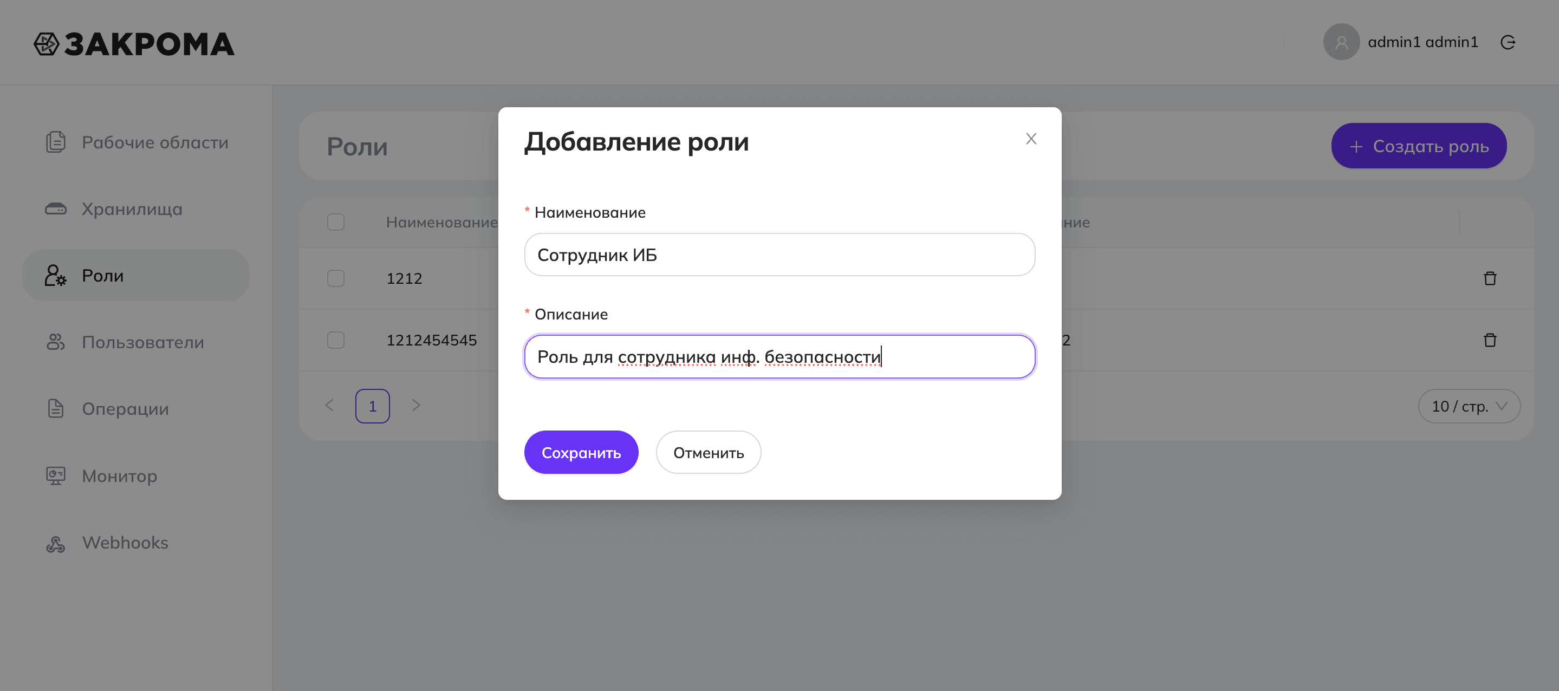This screenshot has width=1559, height=691.
Task: Go to next page with right chevron
Action: [416, 406]
